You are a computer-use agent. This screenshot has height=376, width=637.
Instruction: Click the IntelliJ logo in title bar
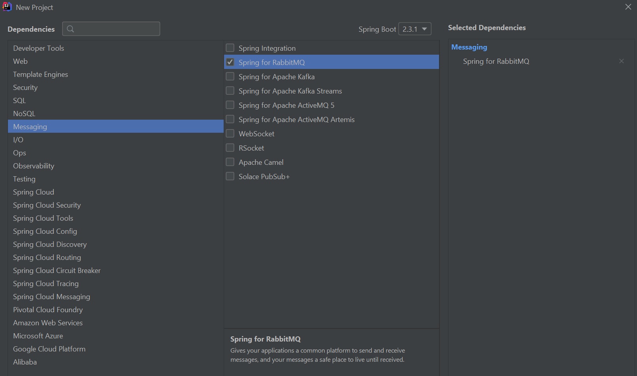click(7, 7)
